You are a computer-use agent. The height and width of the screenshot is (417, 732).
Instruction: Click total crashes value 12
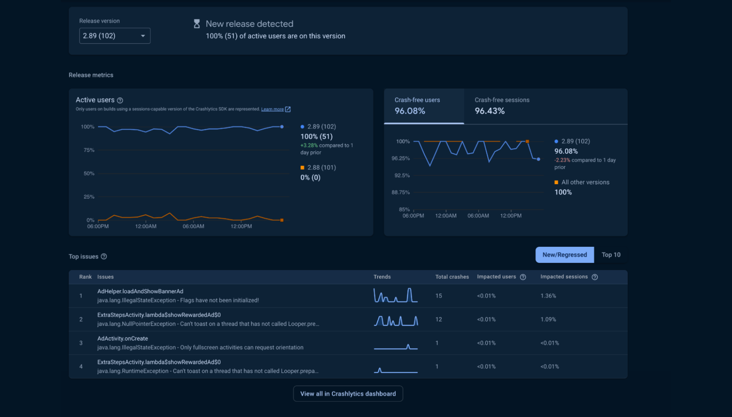click(x=439, y=320)
